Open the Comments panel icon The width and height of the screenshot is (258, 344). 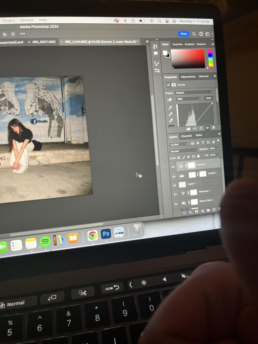(156, 53)
